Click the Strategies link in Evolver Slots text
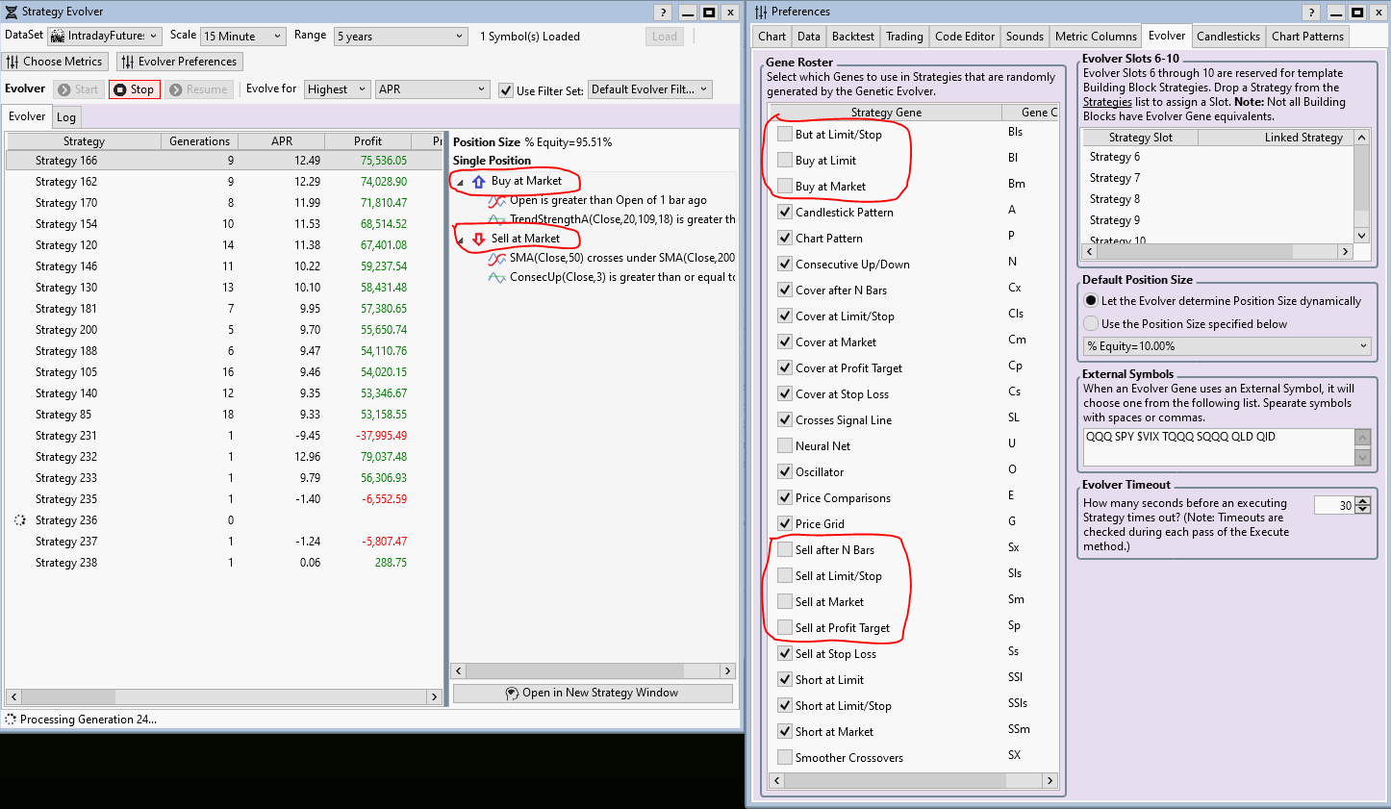The image size is (1391, 809). (1107, 102)
